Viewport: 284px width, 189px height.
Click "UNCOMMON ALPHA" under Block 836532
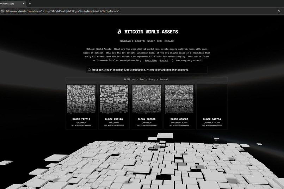coord(179,122)
